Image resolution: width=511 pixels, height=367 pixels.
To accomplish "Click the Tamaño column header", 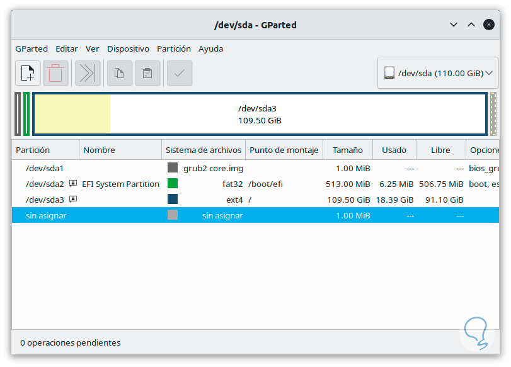I will coord(348,150).
